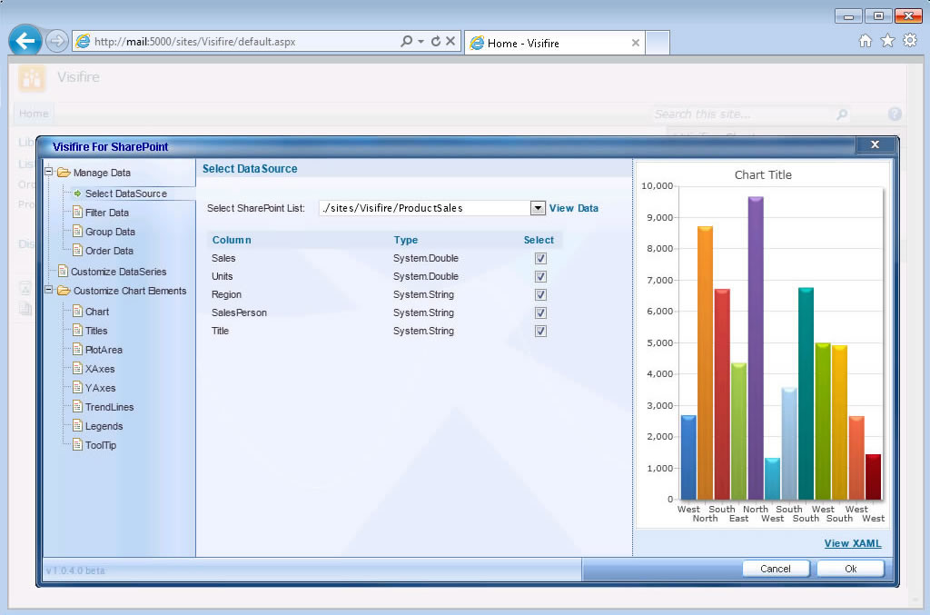This screenshot has width=930, height=615.
Task: Open the Titles settings item
Action: pos(96,331)
